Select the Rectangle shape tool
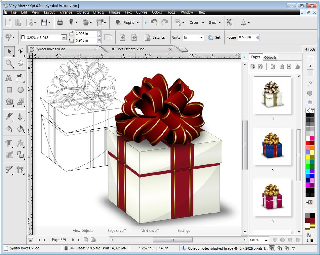 (x=9, y=90)
